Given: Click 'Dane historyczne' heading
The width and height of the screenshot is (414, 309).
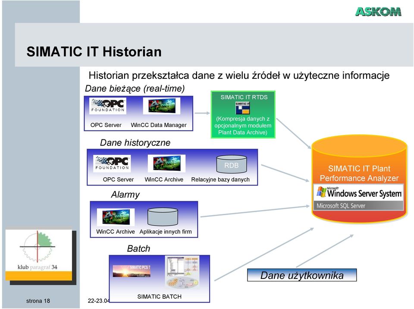Looking at the screenshot, I should tap(135, 142).
